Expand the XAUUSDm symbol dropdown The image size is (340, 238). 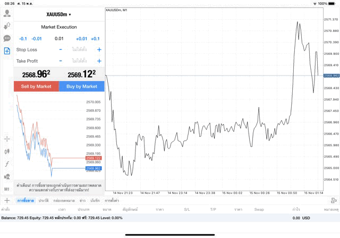[58, 14]
